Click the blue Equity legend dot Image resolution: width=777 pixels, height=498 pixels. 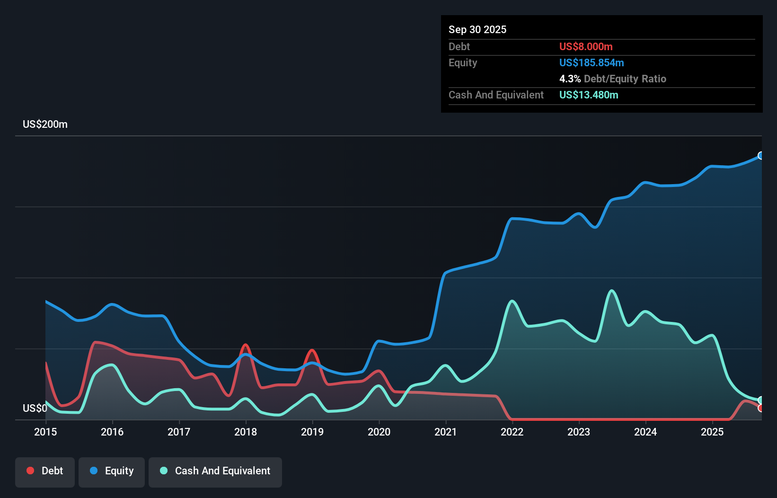point(94,471)
